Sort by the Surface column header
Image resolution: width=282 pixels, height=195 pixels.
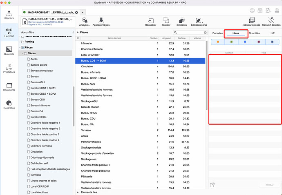coord(181,38)
